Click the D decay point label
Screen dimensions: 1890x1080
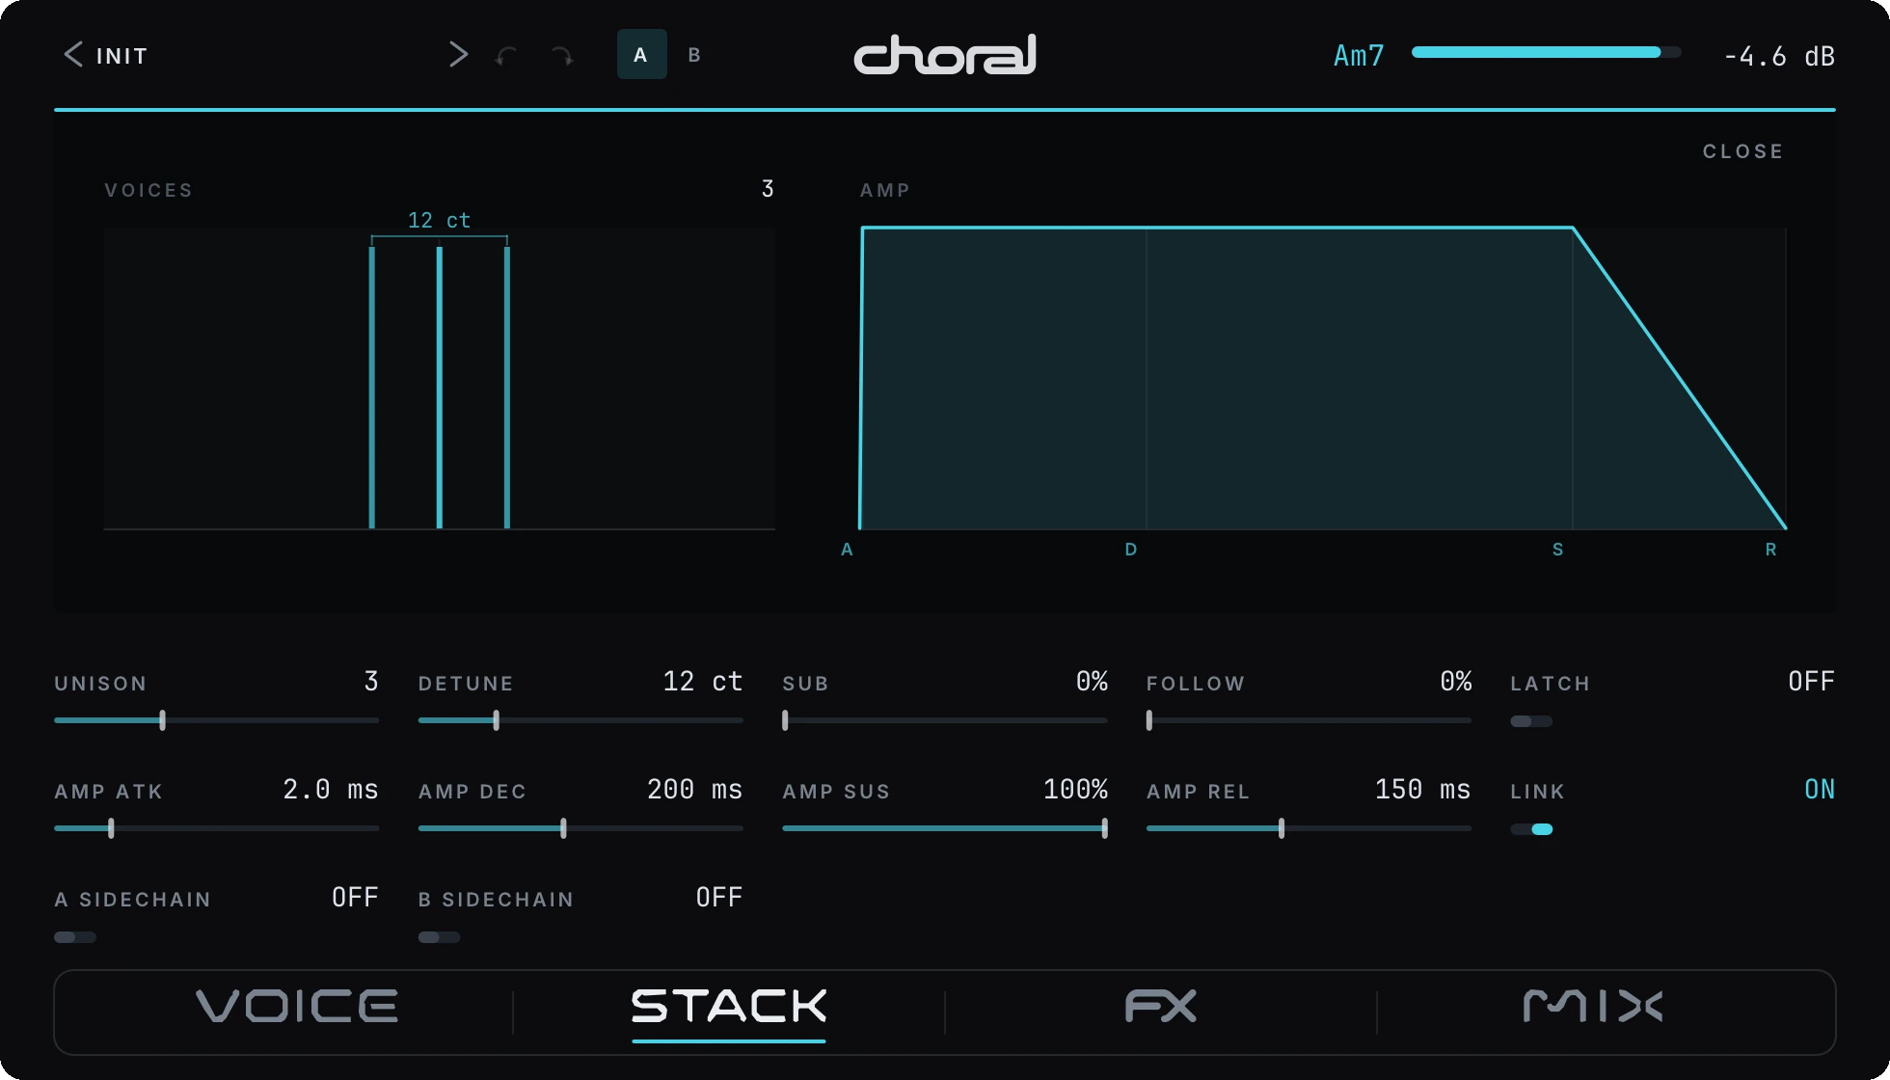point(1131,550)
